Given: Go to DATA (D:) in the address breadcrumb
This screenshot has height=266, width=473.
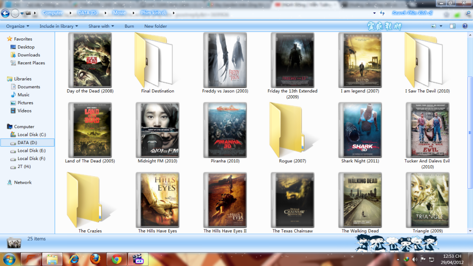Looking at the screenshot, I should pyautogui.click(x=88, y=12).
